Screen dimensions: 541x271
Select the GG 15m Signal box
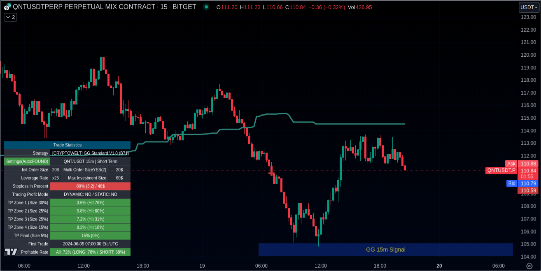(385, 250)
